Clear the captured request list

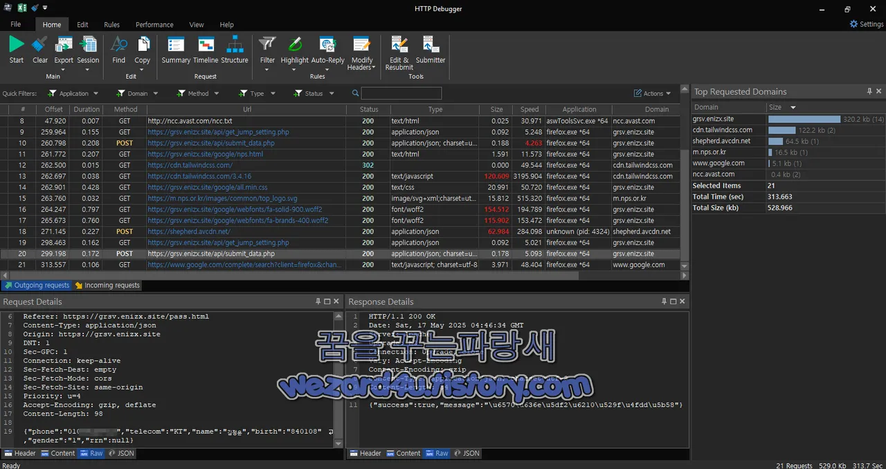click(40, 50)
